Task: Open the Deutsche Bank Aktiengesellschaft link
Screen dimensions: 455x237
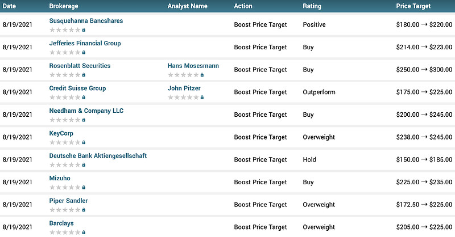Action: tap(98, 156)
